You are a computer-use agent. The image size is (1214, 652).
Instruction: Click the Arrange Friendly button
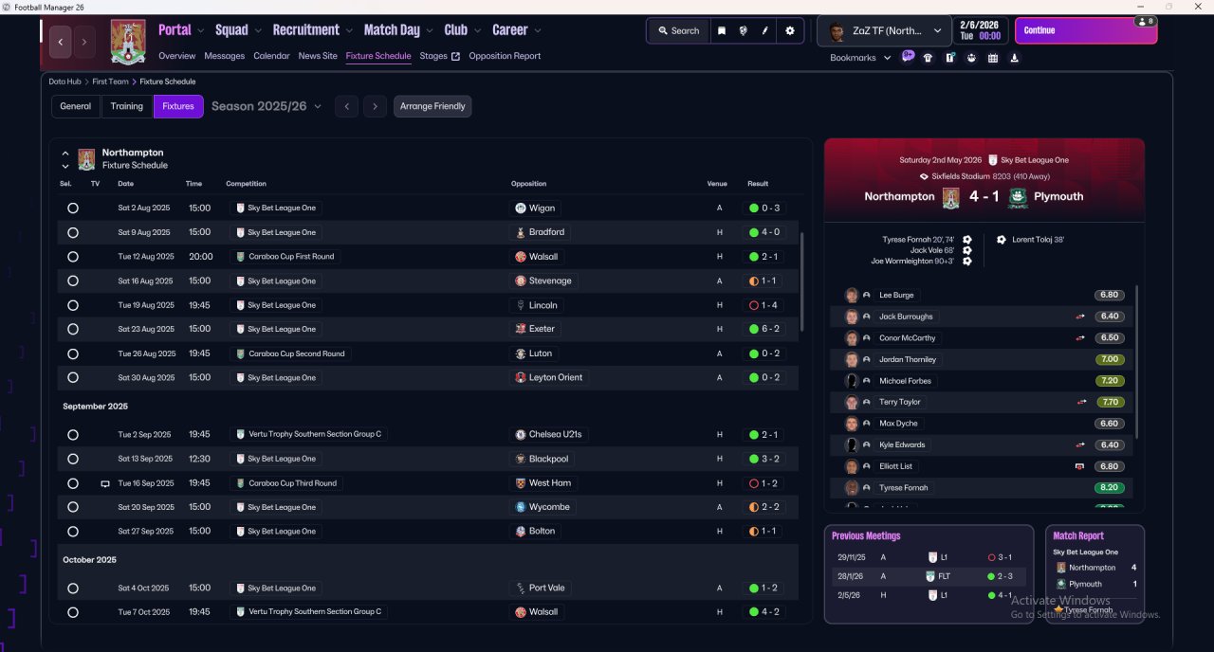point(432,106)
